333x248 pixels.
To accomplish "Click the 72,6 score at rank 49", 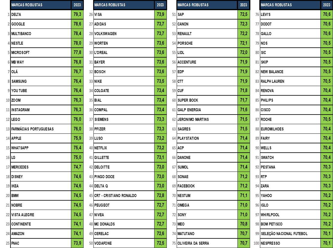I will click(x=160, y=234).
